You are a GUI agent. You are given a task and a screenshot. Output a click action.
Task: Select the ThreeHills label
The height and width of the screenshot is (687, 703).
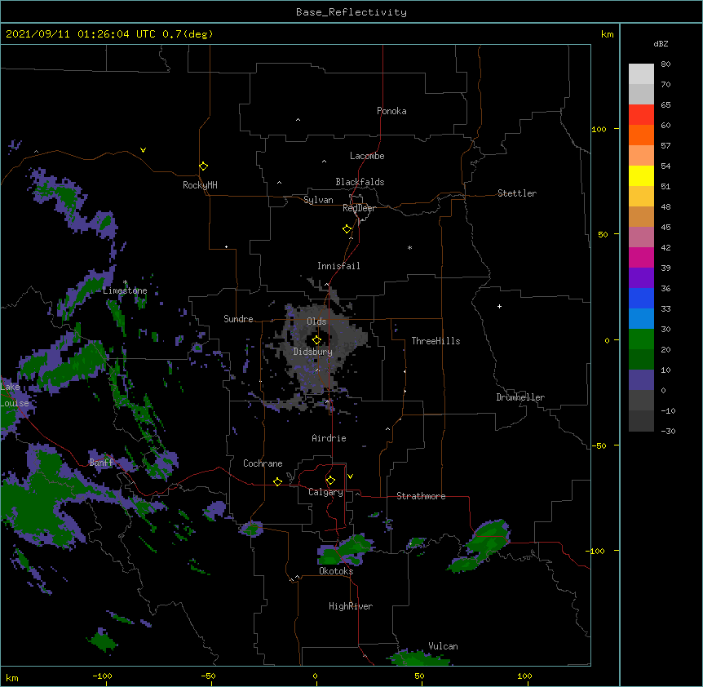436,341
